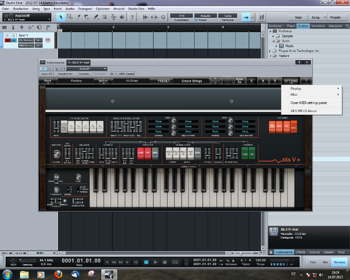
Task: Open the Misc submenu
Action: click(x=312, y=94)
